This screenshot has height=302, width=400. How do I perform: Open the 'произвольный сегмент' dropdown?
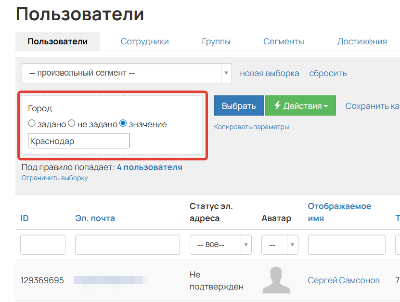click(x=226, y=73)
